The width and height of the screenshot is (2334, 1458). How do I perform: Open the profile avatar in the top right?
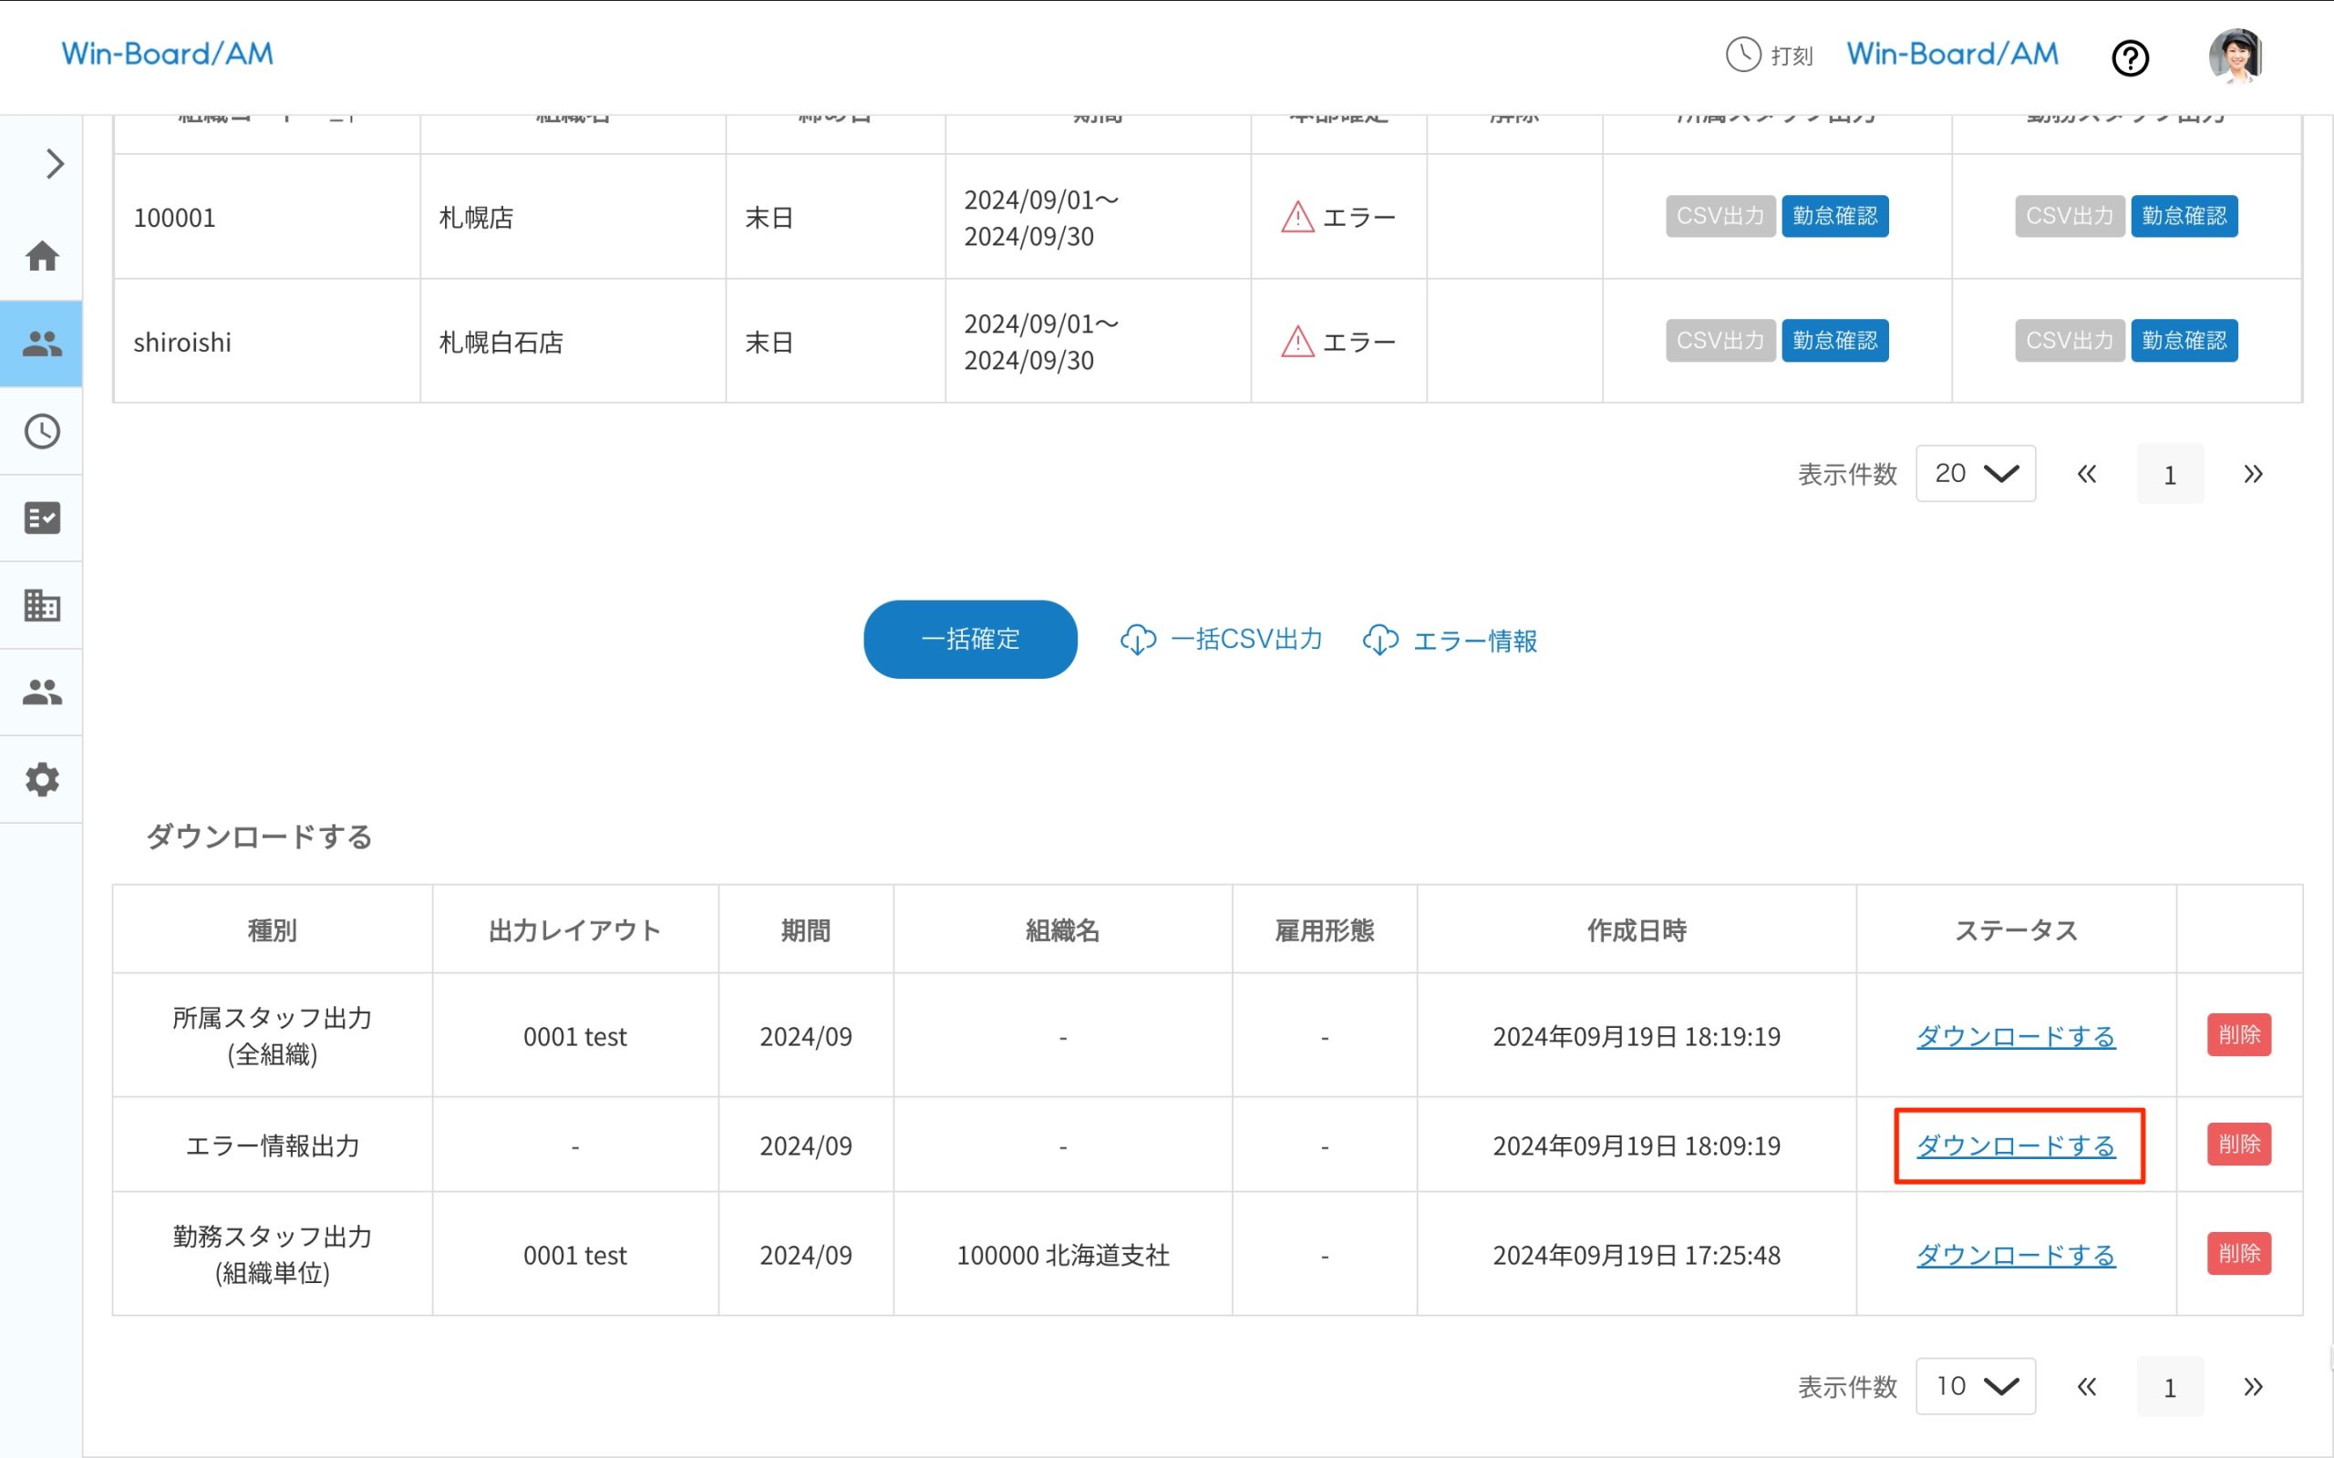2236,56
